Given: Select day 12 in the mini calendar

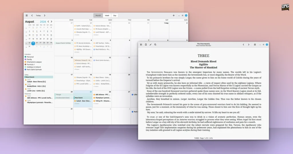Looking at the screenshot, I should [x=37, y=35].
